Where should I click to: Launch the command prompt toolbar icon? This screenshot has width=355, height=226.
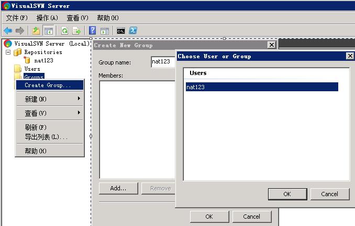coord(121,31)
